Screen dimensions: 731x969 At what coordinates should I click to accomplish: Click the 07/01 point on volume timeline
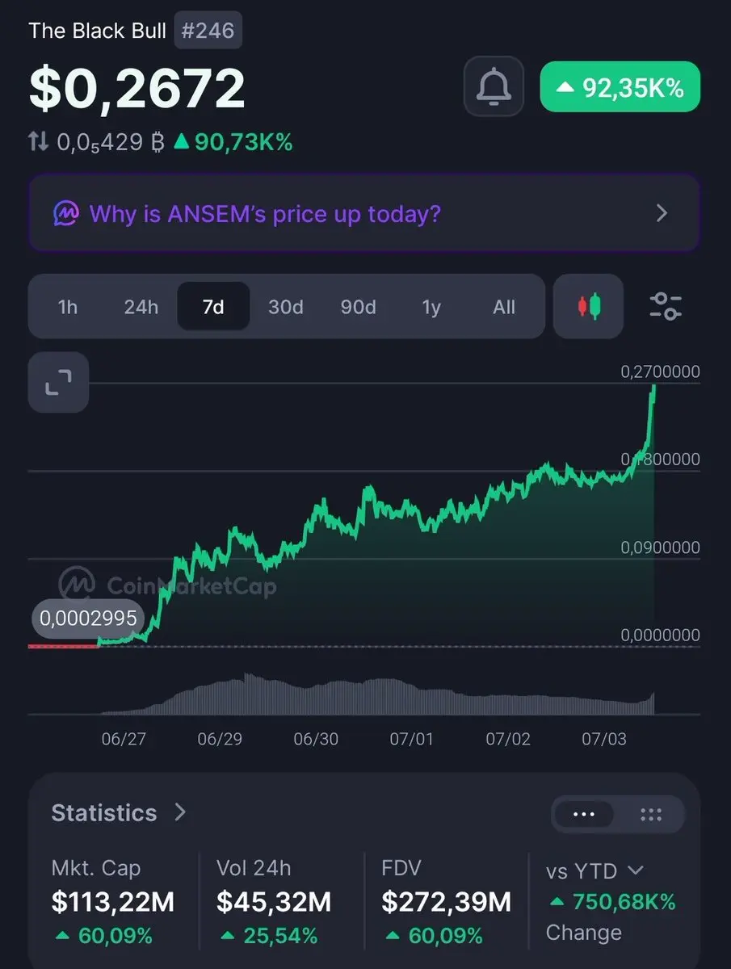pos(412,740)
